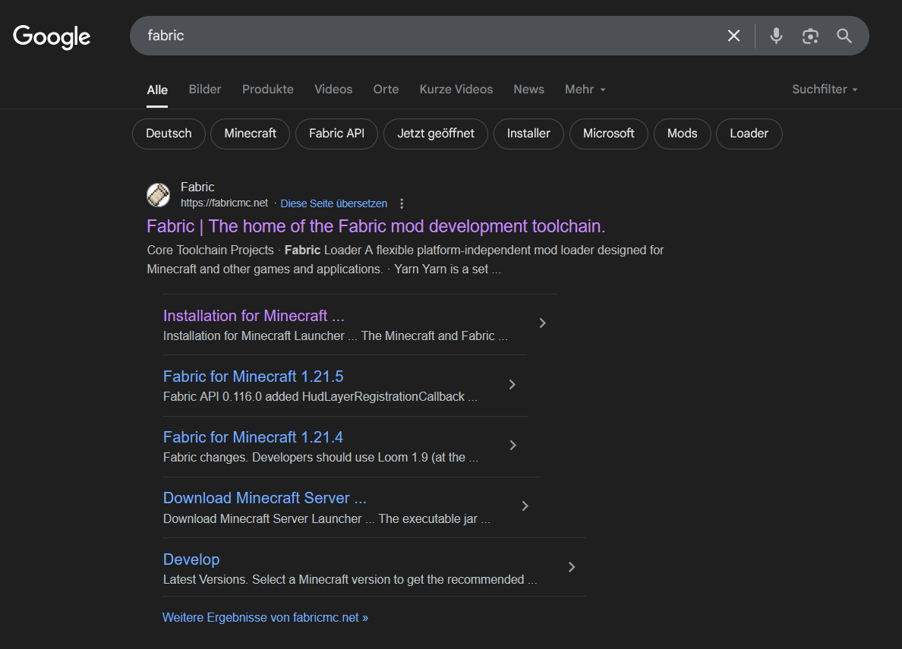This screenshot has height=649, width=902.
Task: Apply the Microsoft filter chip
Action: [609, 134]
